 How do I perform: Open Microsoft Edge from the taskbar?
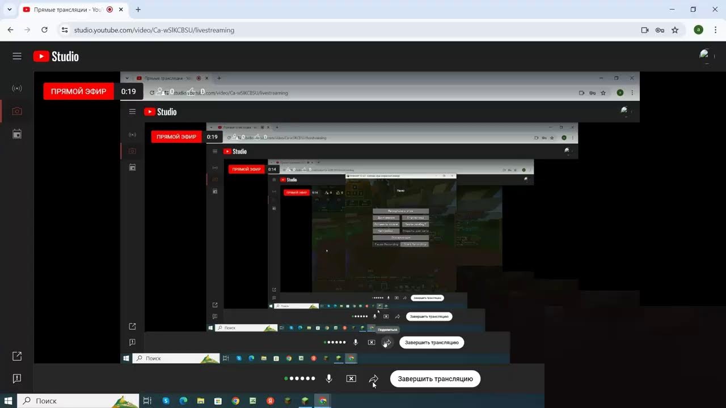pyautogui.click(x=183, y=401)
